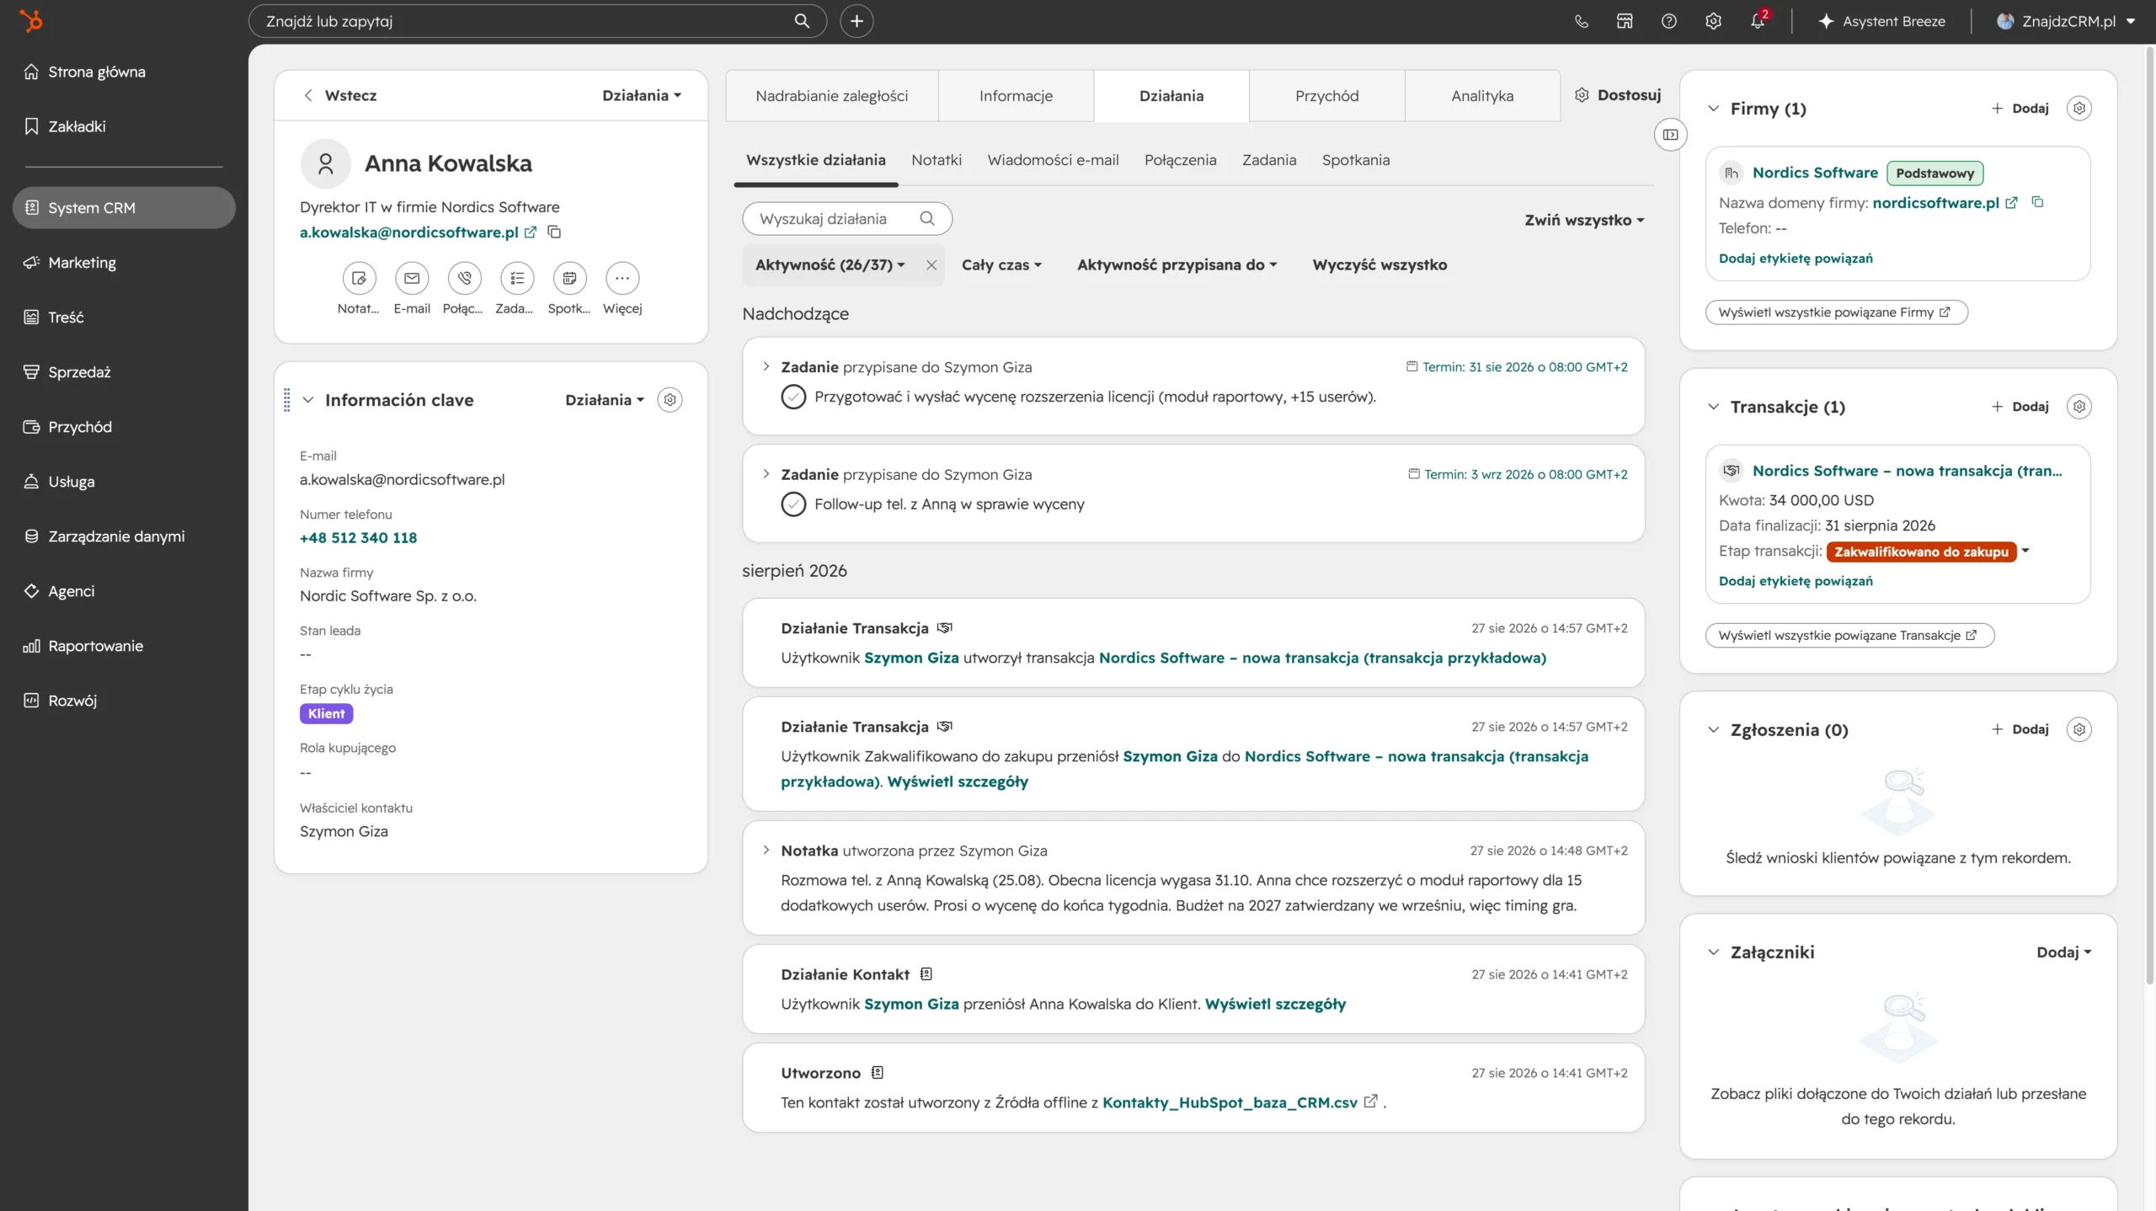Expand the task due 31 sie 2026
2156x1211 pixels.
[766, 366]
